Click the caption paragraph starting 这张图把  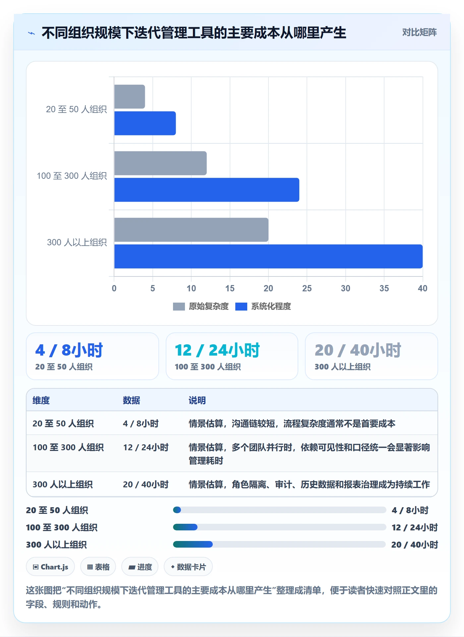[232, 597]
